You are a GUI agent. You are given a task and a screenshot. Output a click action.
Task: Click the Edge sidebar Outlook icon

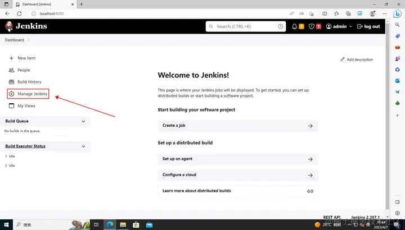tap(398, 81)
